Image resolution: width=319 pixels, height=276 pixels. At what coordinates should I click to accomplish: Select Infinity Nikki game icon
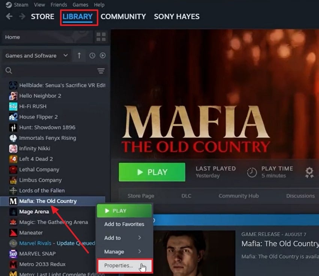pyautogui.click(x=13, y=149)
